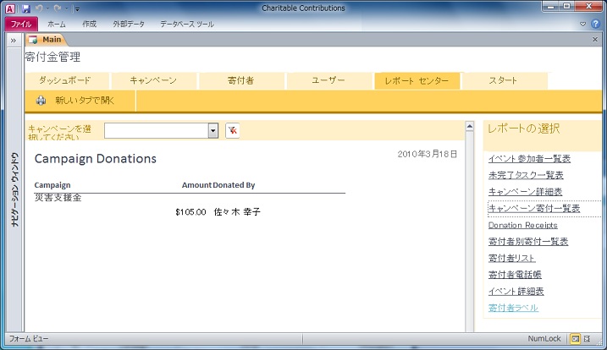Click the $105.00 amount in the report
Viewport: 607px width, 350px height.
coord(190,212)
